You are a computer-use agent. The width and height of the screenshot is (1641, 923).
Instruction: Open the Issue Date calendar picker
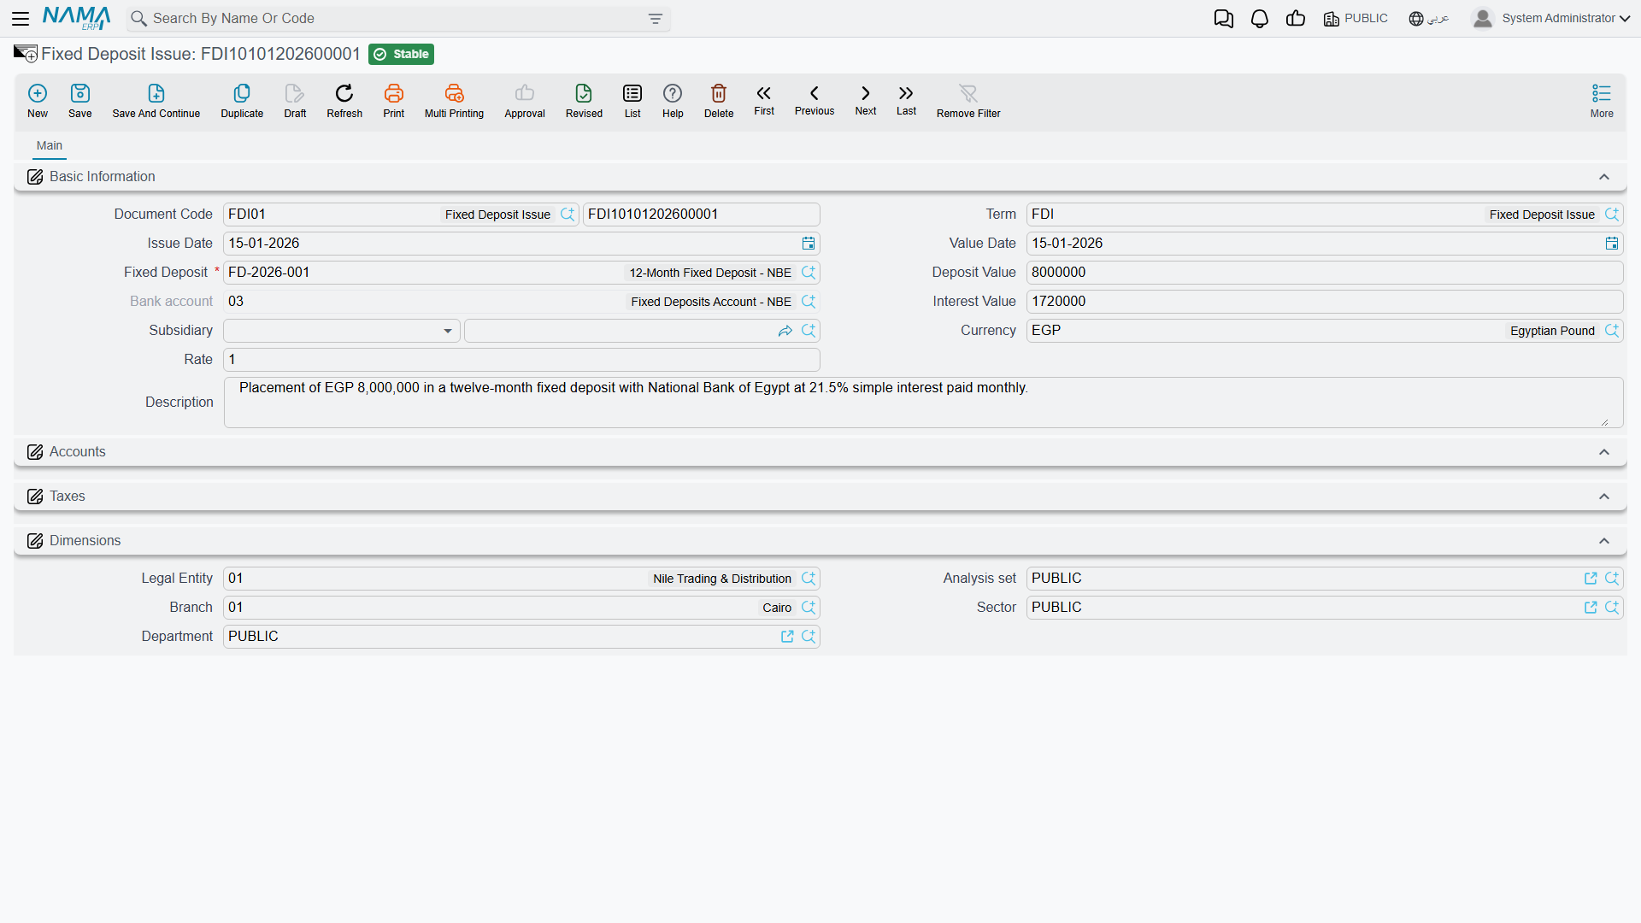tap(809, 244)
